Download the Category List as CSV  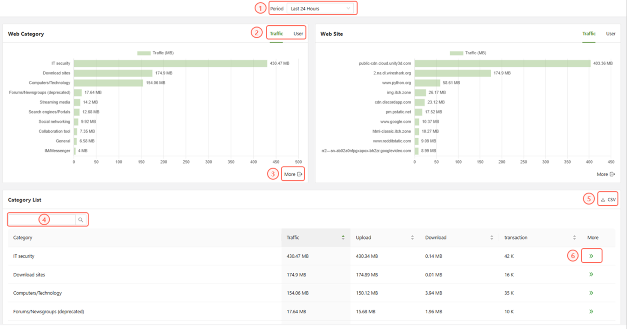[x=608, y=199]
